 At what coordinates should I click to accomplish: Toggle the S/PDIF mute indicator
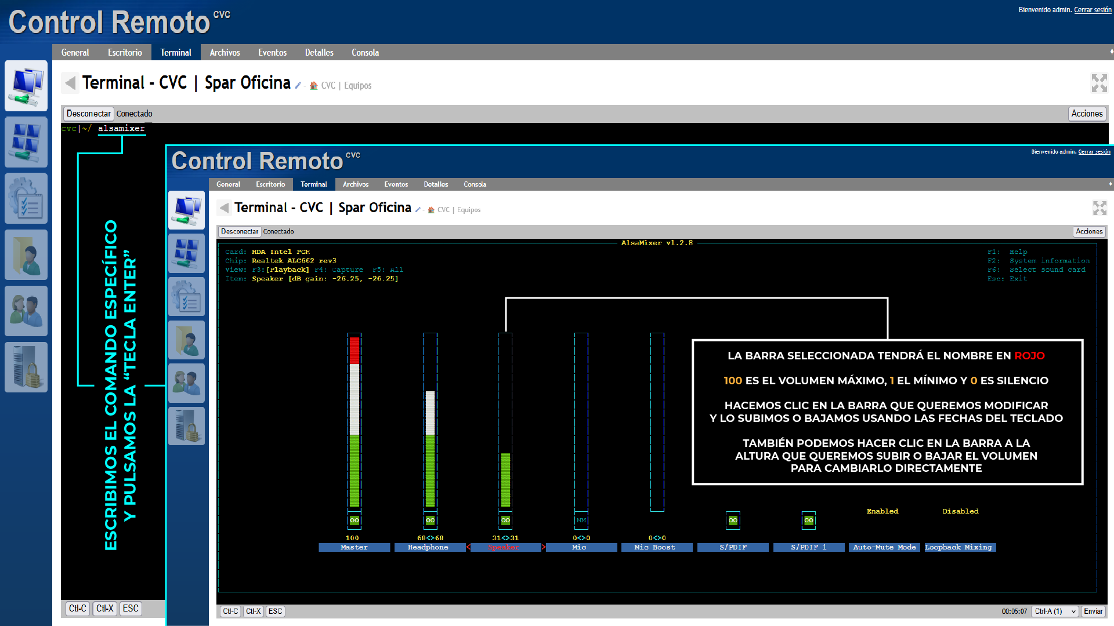(733, 521)
